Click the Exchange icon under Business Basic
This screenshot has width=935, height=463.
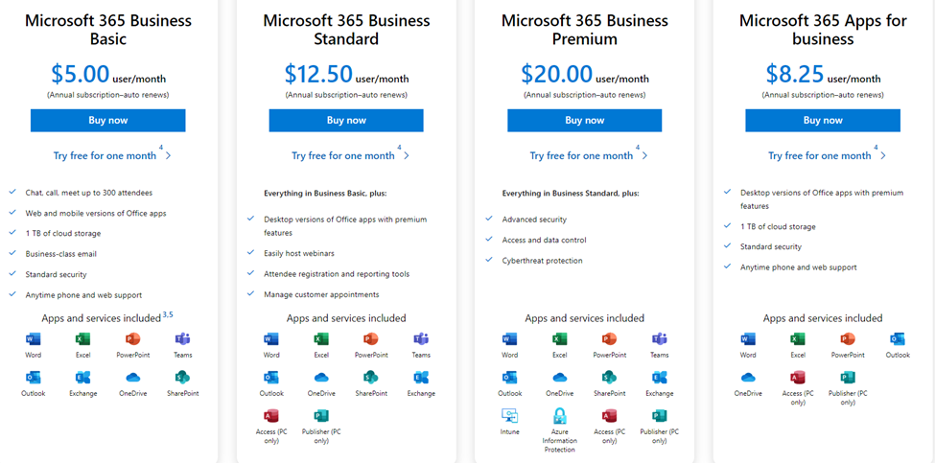(x=82, y=377)
